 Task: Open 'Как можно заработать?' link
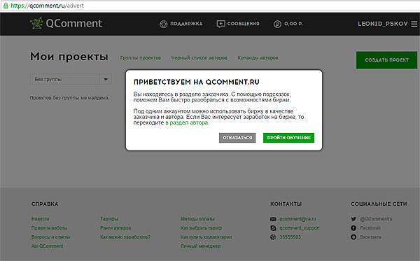[x=125, y=237]
